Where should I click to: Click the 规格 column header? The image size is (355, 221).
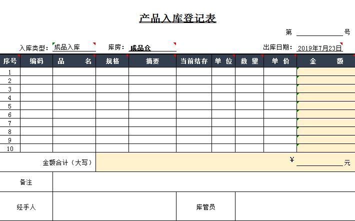coord(112,61)
